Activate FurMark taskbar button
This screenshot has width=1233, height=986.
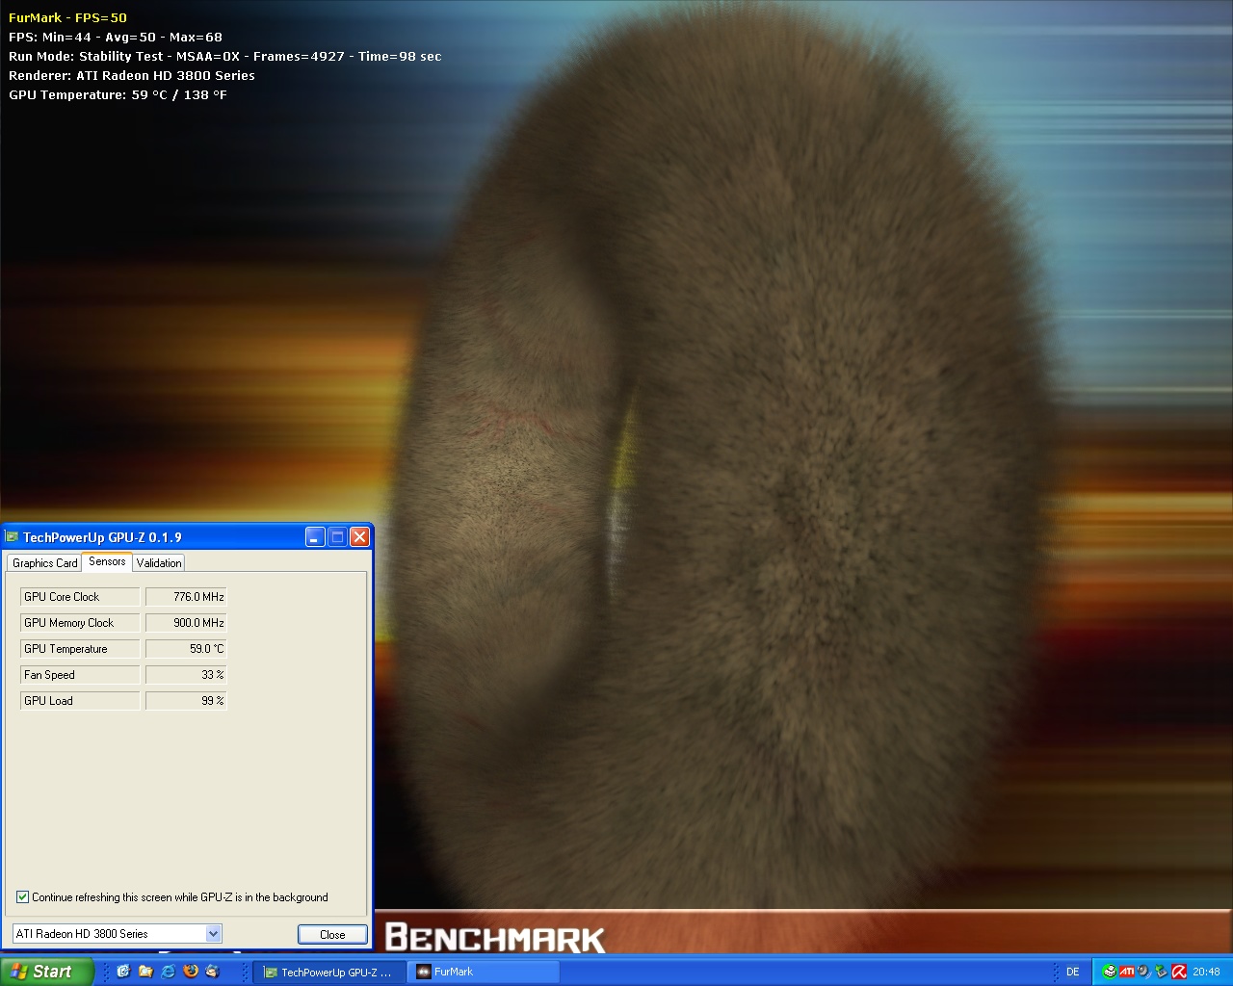[x=484, y=972]
